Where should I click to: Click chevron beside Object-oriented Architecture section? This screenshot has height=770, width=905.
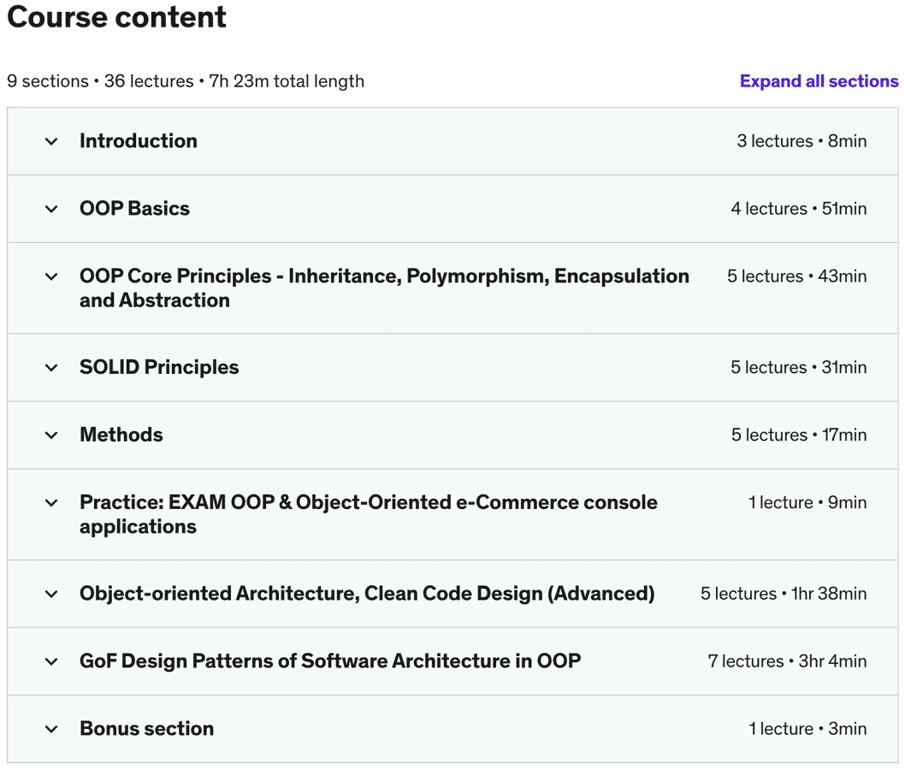click(x=51, y=594)
